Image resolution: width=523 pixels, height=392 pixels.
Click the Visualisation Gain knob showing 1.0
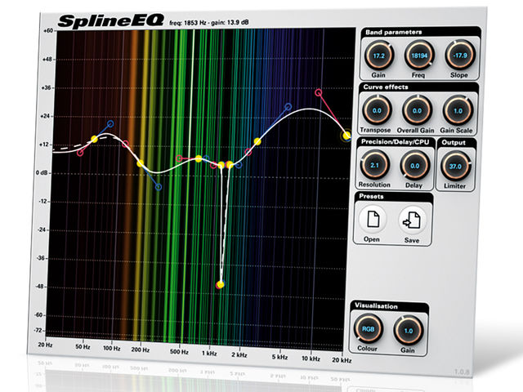(409, 331)
